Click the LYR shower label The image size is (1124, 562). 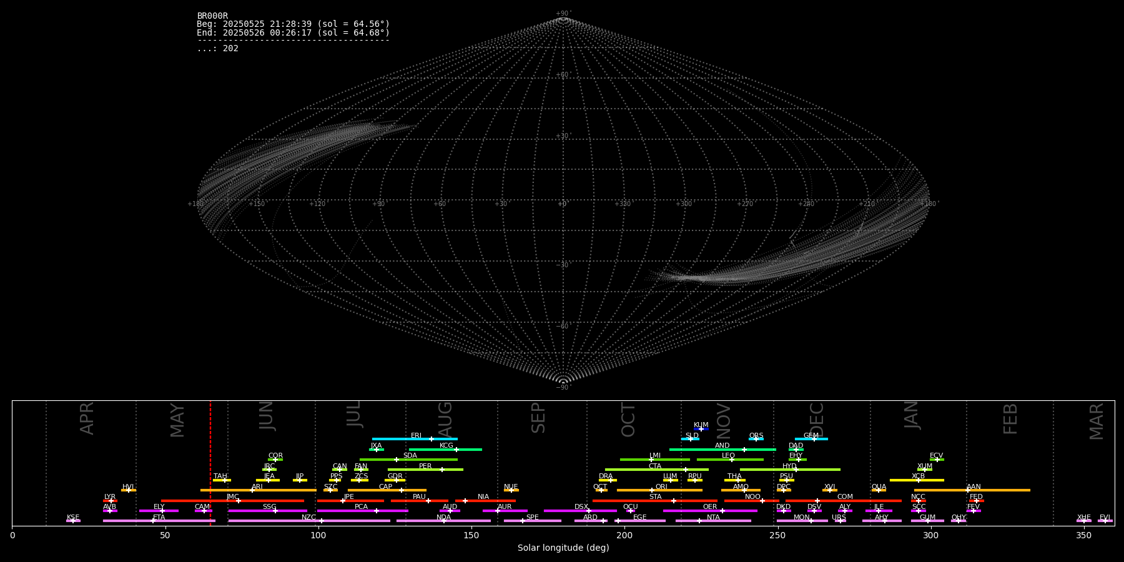coord(110,497)
